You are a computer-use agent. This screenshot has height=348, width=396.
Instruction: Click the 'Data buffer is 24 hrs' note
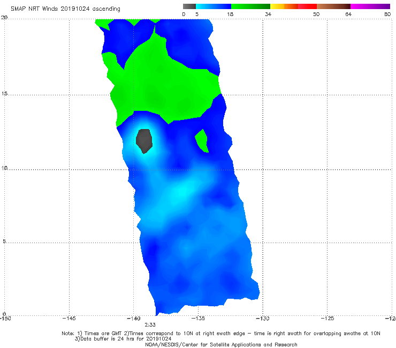click(123, 339)
